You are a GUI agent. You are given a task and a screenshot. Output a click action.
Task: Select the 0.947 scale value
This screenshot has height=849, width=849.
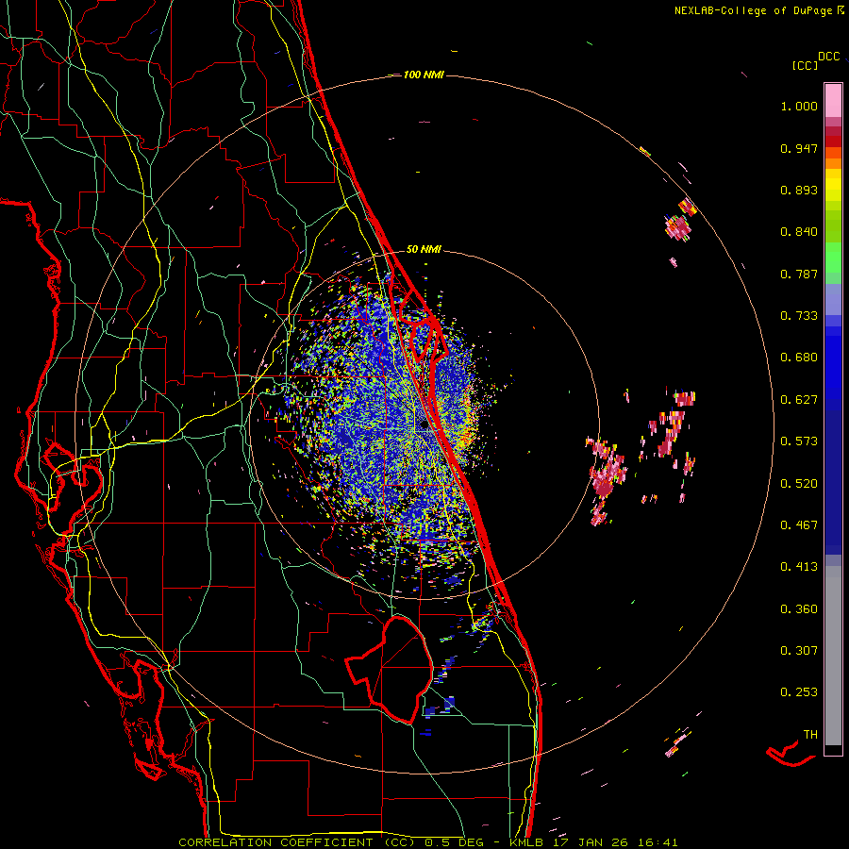pyautogui.click(x=799, y=148)
